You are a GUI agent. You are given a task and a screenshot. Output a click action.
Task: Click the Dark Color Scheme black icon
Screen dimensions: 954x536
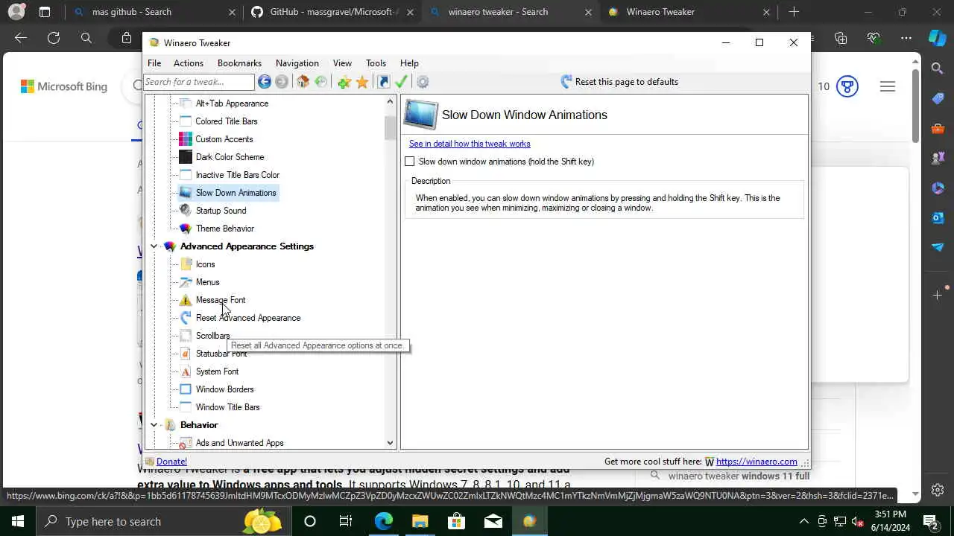tap(186, 157)
